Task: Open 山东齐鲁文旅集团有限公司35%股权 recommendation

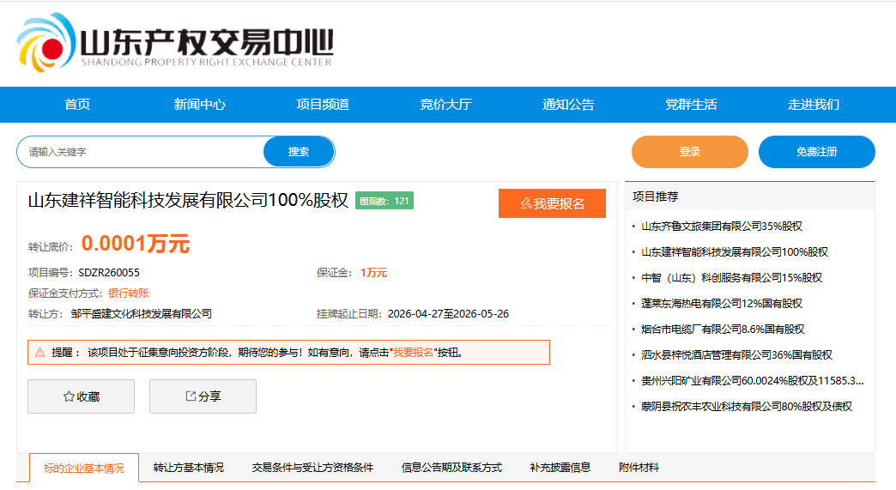Action: (722, 227)
